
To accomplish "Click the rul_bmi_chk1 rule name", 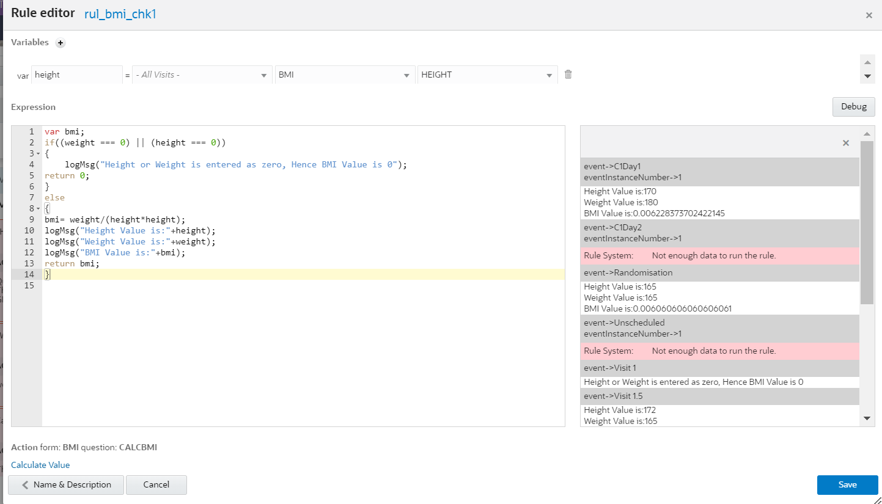I will click(x=120, y=14).
